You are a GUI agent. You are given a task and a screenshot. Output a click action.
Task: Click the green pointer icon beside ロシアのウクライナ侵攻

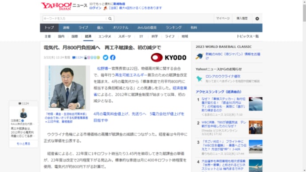coord(199,78)
